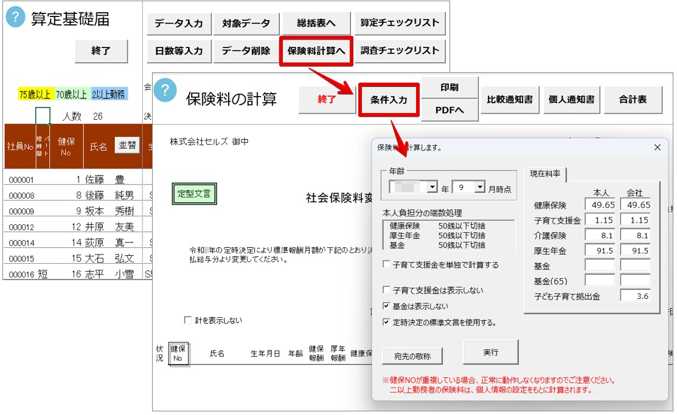Click empty 基金 本人 field
This screenshot has width=677, height=415.
600,266
